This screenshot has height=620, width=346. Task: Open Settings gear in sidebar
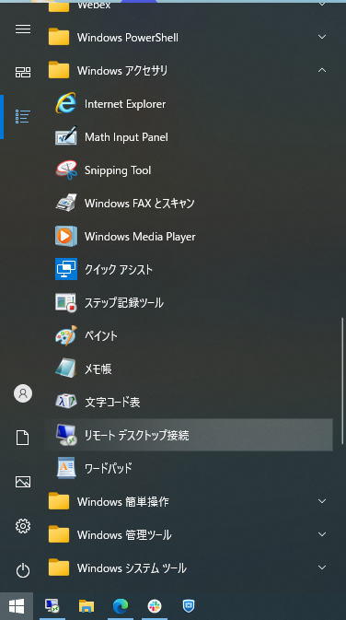point(23,526)
